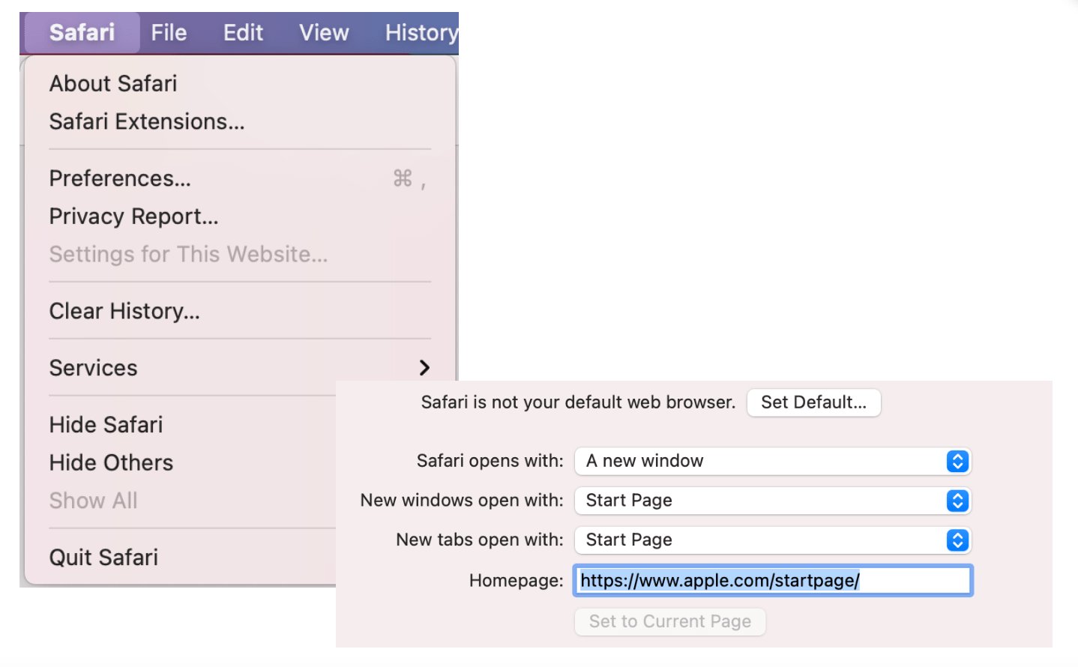This screenshot has height=667, width=1078.
Task: Open the Edit menu
Action: coord(243,33)
